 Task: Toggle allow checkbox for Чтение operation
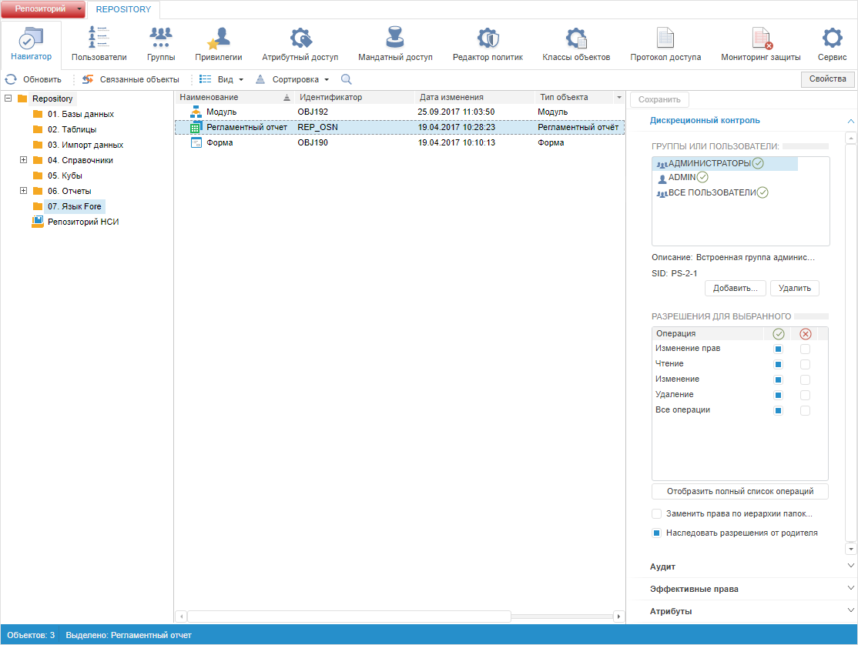[778, 364]
